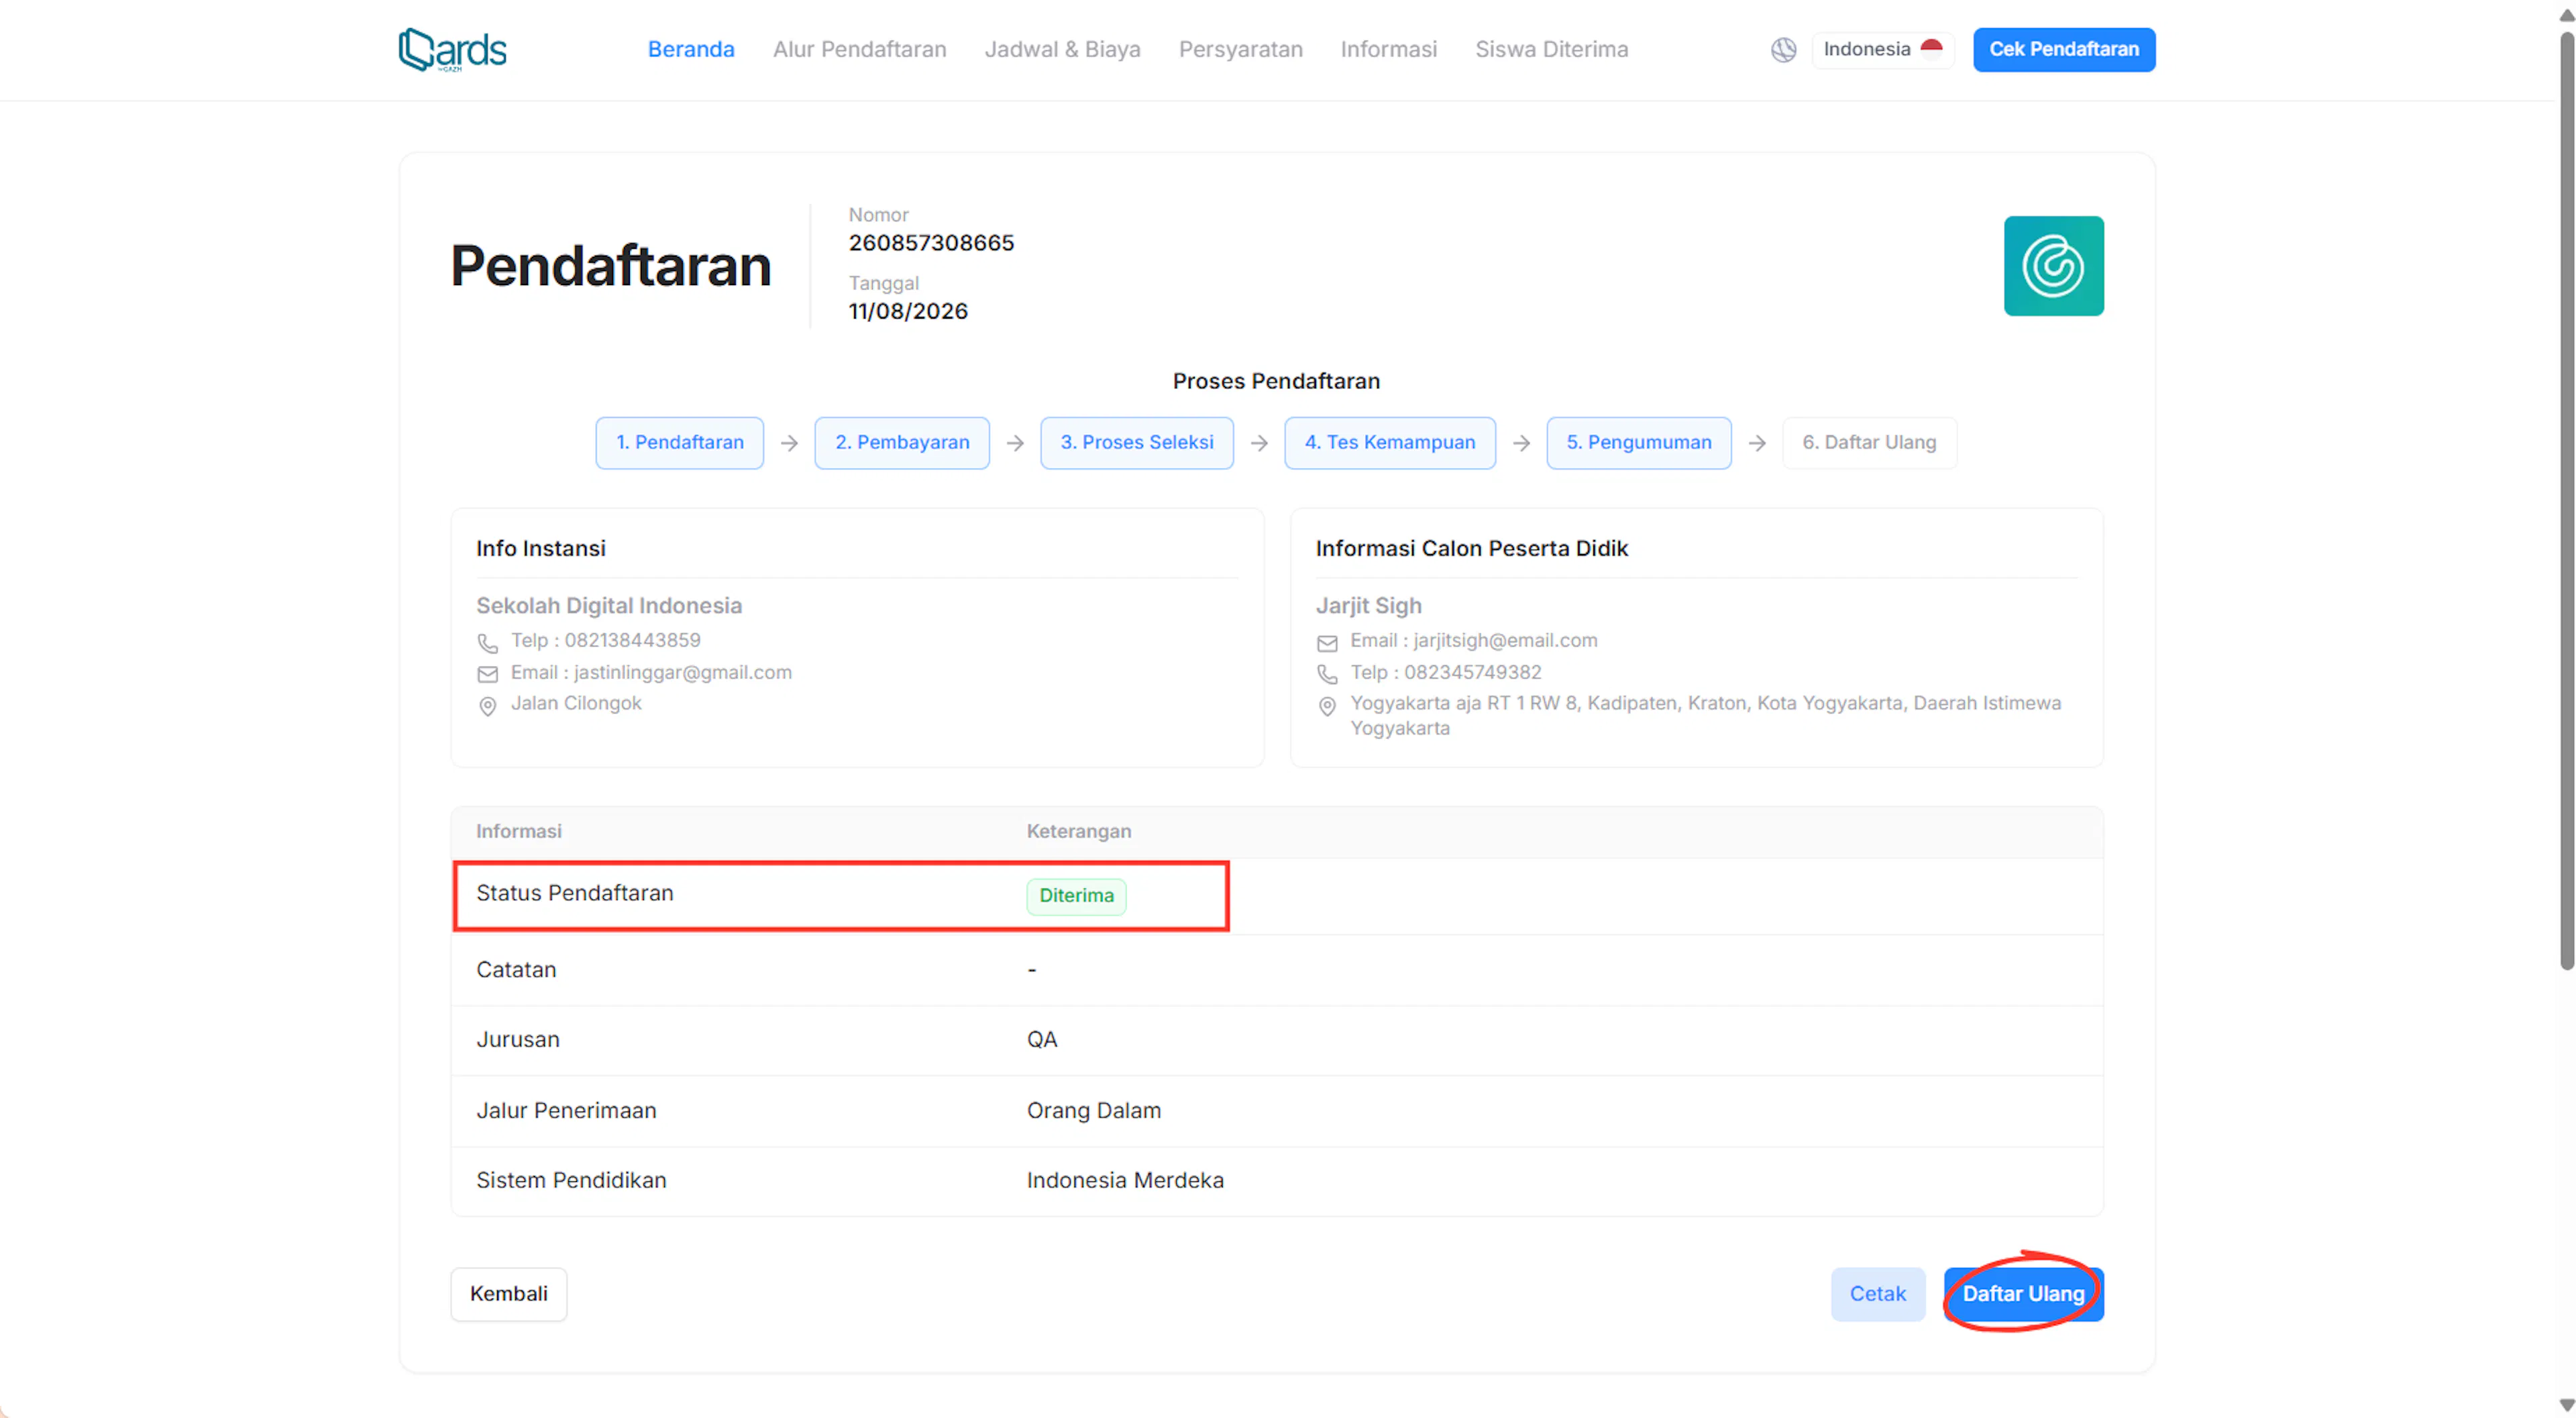Viewport: 2576px width, 1418px height.
Task: Click the arrow between Proses Seleksi and Tes Kemampuan
Action: pyautogui.click(x=1259, y=443)
